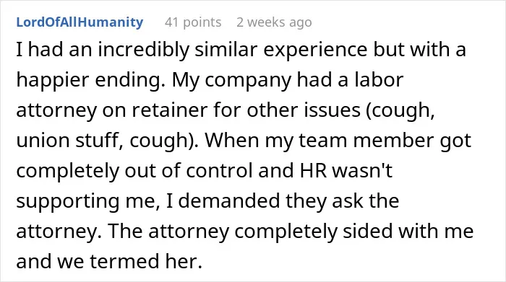
Task: Open the LordOfAllHumanity user profile
Action: pyautogui.click(x=80, y=22)
